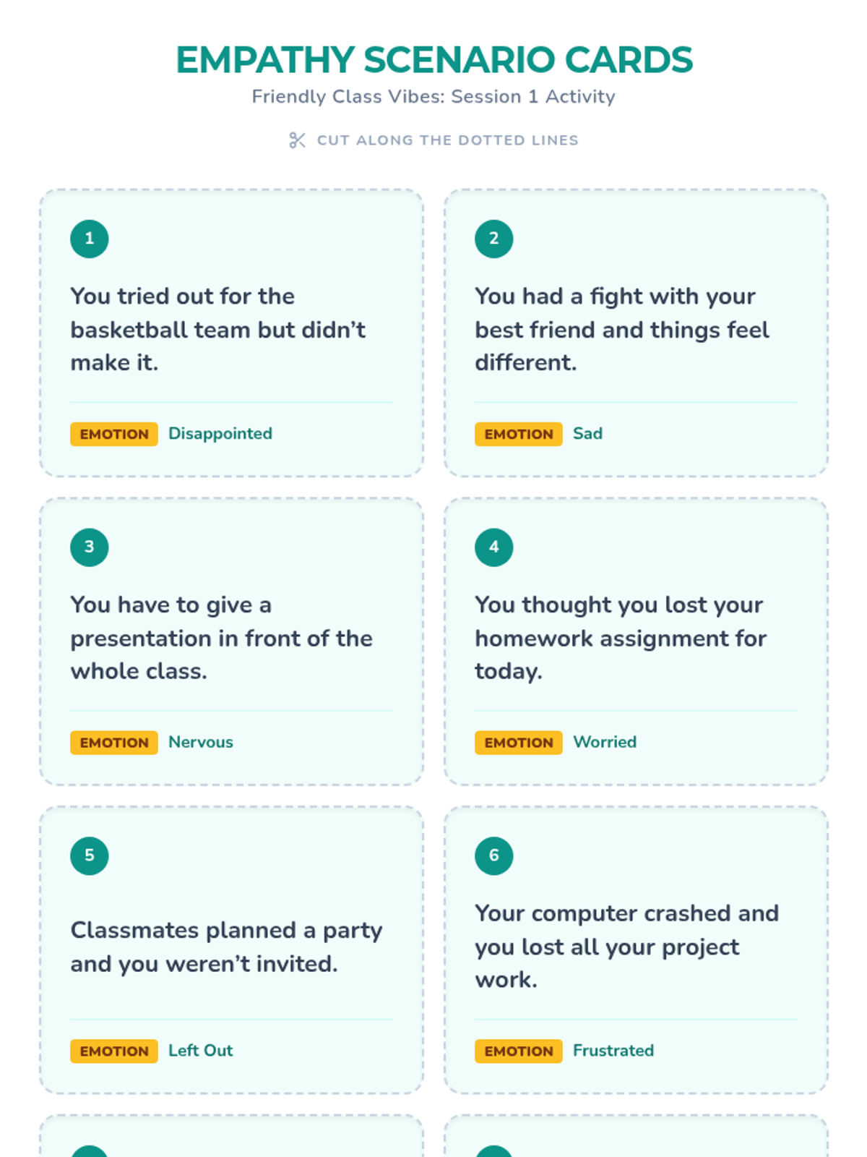Click the Empathy Scenario Cards title
The image size is (867, 1157).
click(433, 60)
